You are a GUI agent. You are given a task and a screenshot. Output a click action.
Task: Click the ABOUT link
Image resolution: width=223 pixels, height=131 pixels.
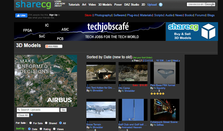(58, 6)
